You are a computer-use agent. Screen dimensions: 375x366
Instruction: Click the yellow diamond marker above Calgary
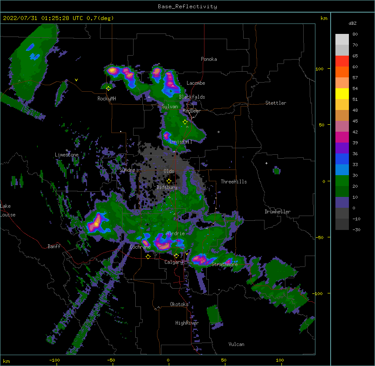pos(176,256)
